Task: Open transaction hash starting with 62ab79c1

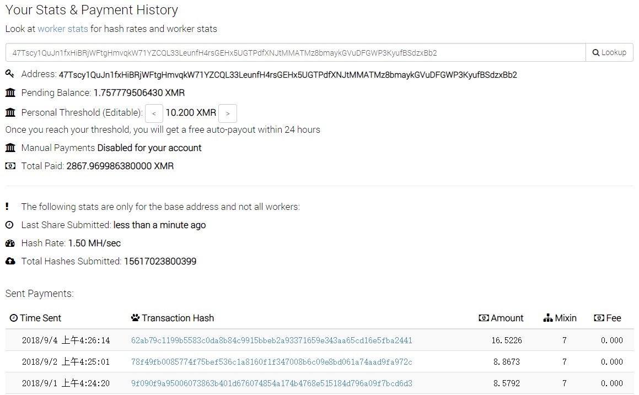Action: coord(271,340)
